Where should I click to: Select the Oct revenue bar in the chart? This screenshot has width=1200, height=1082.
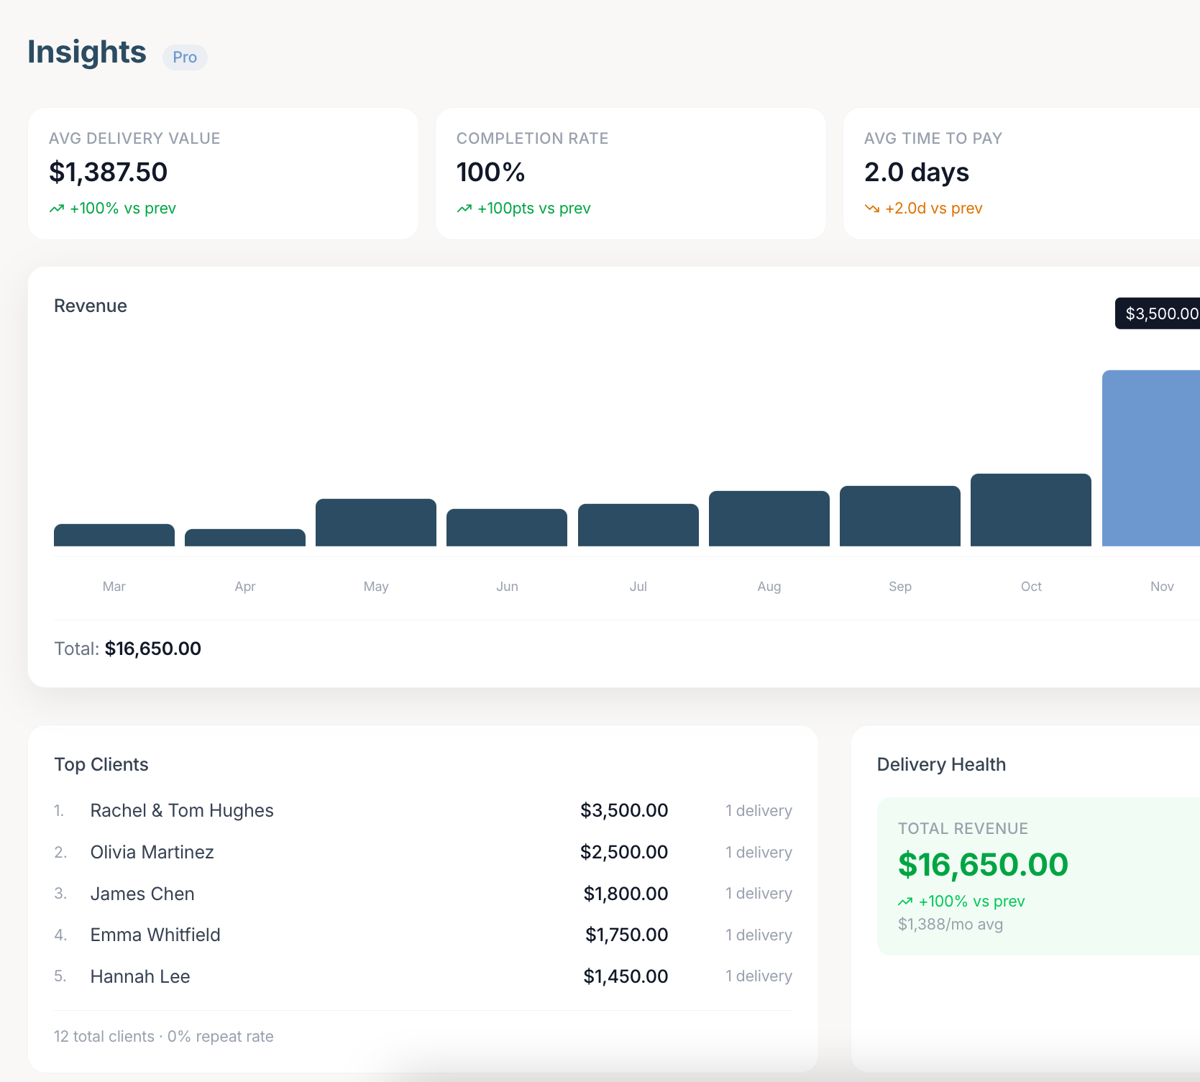pyautogui.click(x=1030, y=510)
